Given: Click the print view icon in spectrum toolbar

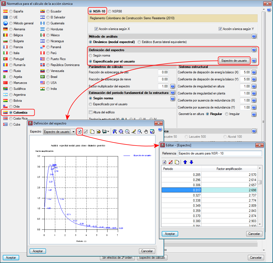Looking at the screenshot, I should point(152,132).
